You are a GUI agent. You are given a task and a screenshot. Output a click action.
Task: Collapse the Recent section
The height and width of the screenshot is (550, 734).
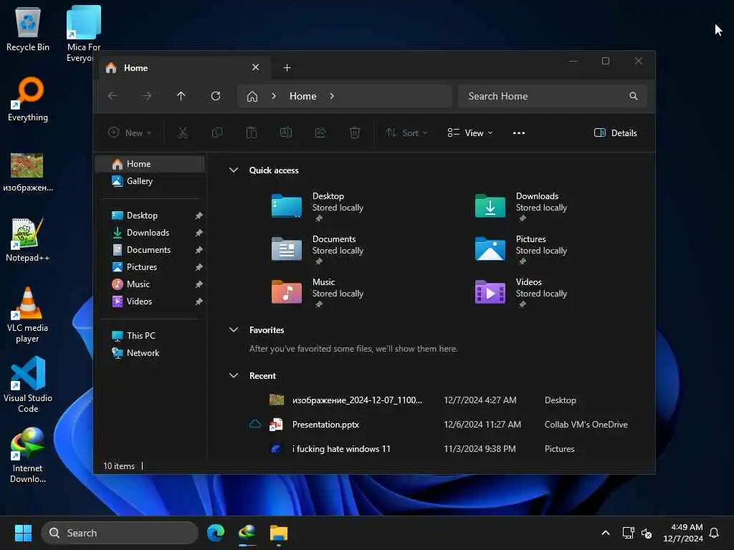coord(234,375)
